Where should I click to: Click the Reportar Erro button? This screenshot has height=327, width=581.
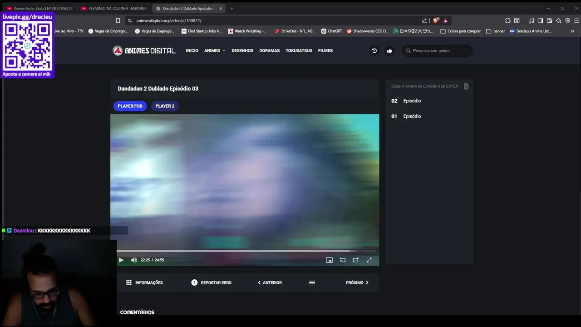211,282
